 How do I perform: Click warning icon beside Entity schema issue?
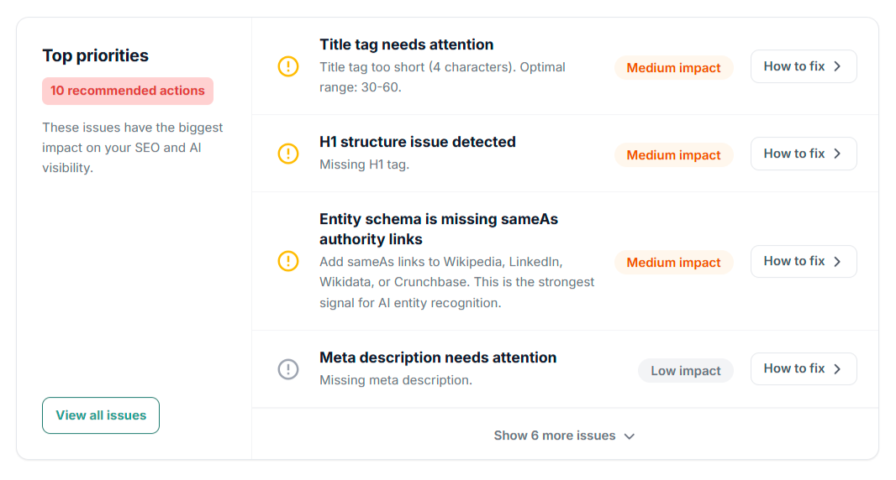[x=288, y=262]
